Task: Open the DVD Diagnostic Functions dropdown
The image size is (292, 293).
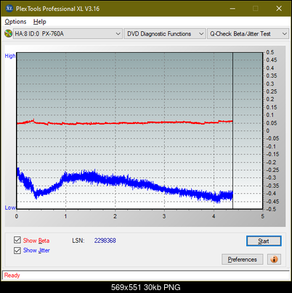Action: [x=165, y=34]
